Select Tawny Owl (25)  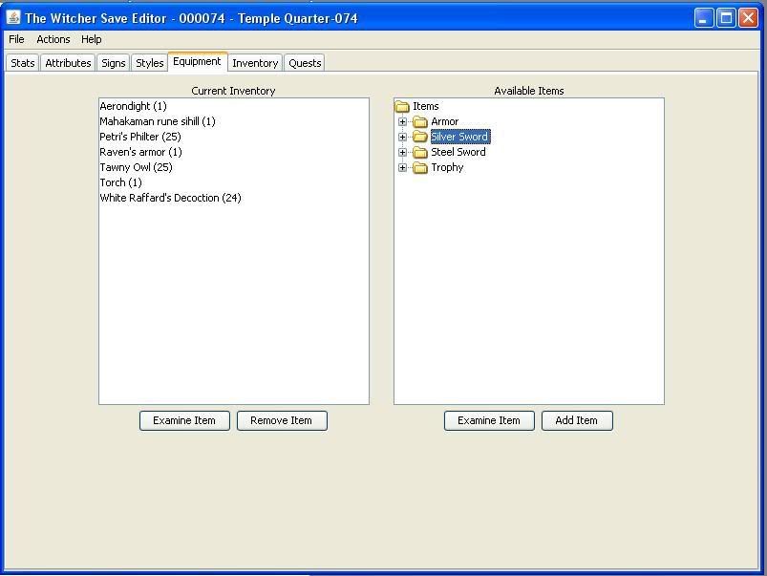(x=234, y=167)
